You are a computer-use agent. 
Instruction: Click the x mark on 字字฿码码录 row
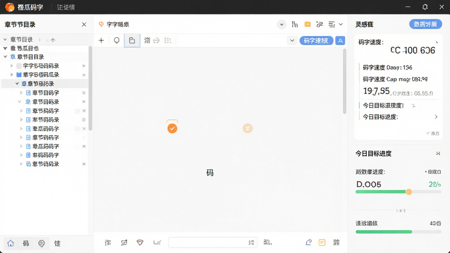(x=84, y=66)
